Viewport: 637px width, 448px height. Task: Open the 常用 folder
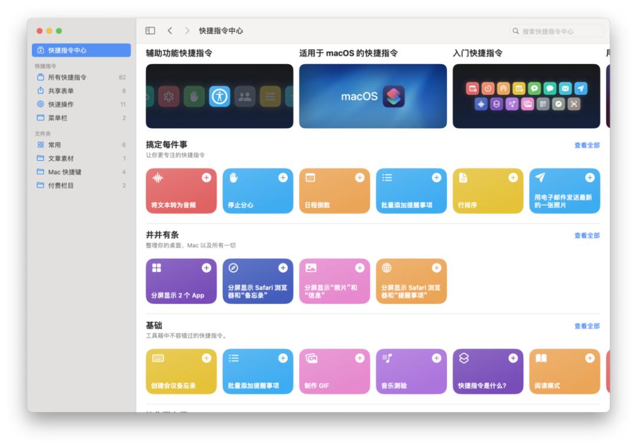point(81,144)
